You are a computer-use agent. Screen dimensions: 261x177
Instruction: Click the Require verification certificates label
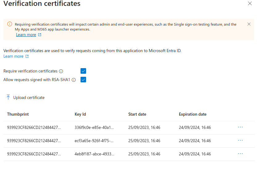coord(31,71)
